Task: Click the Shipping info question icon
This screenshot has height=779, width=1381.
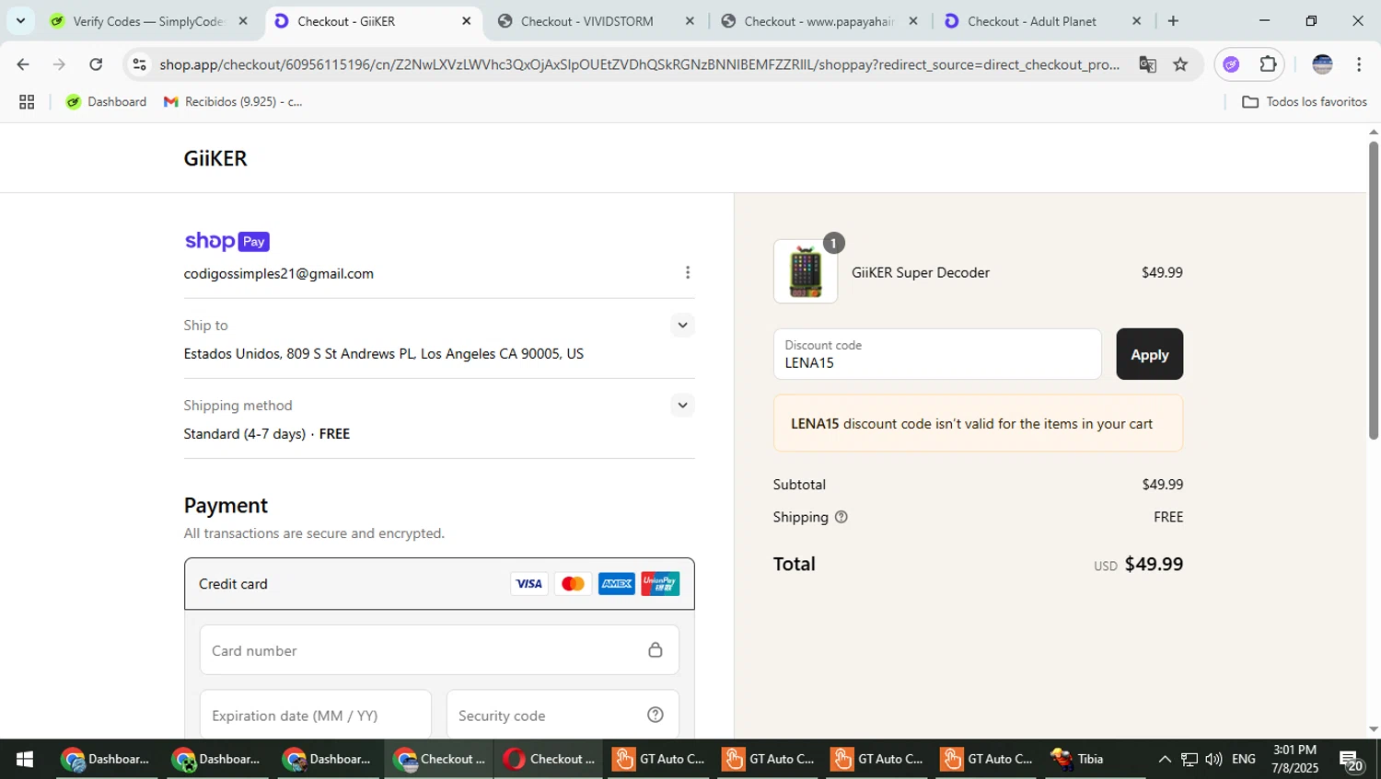Action: 841,517
